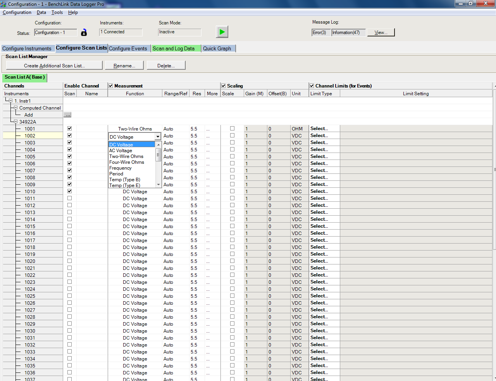Enable scanning for channel 1011
Screen dimensions: 496x381
point(70,198)
